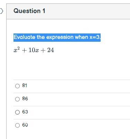Choose the 86 answer radio button

[x=17, y=99]
